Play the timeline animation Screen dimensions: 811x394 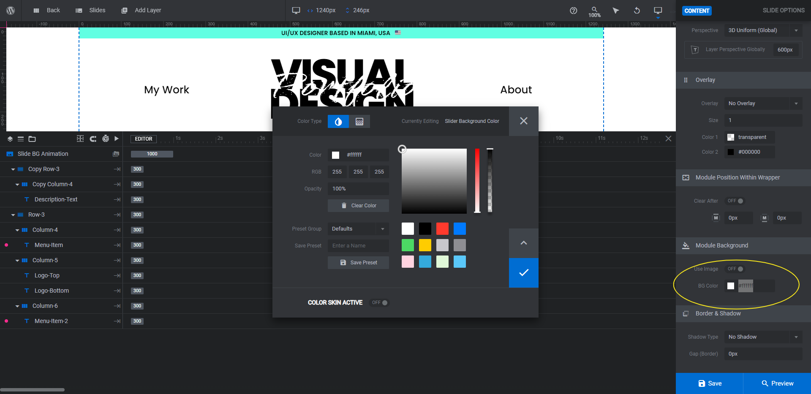pos(117,139)
